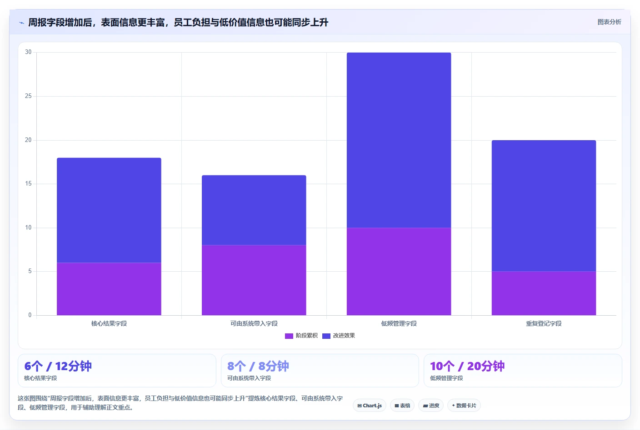Click the 图表分析 label
The width and height of the screenshot is (640, 430).
coord(609,22)
